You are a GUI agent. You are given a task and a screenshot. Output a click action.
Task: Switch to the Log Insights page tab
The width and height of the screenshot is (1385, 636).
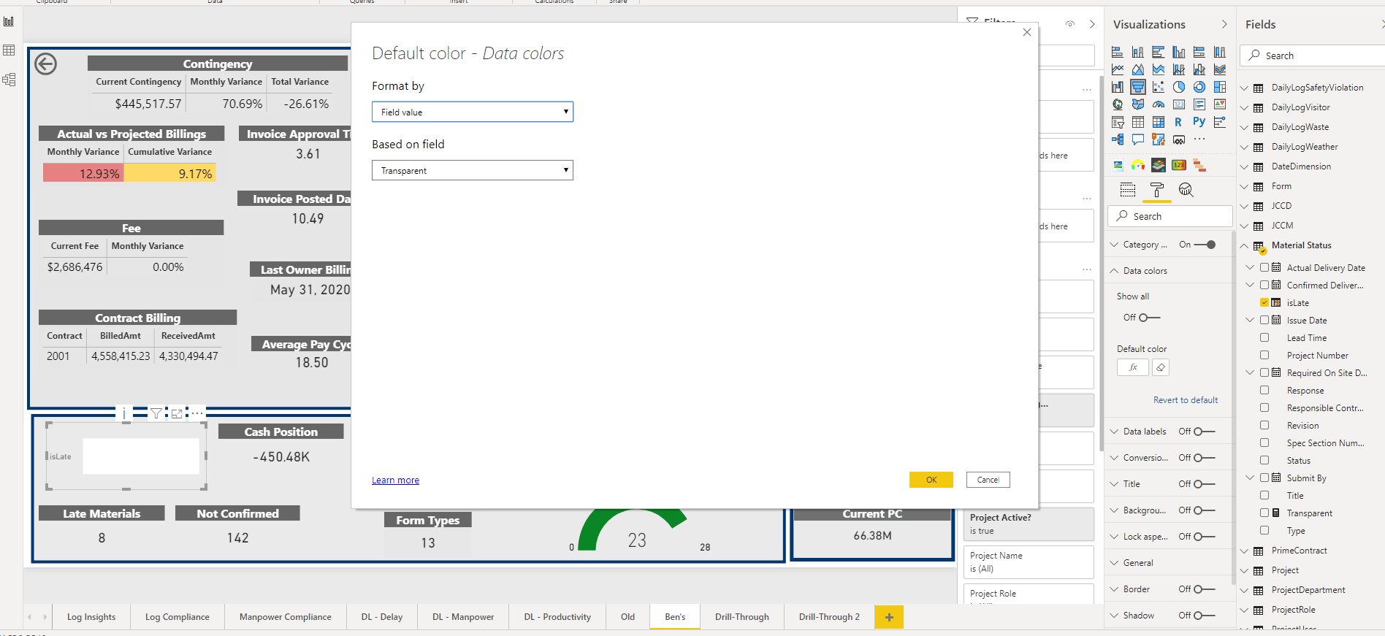(x=91, y=617)
